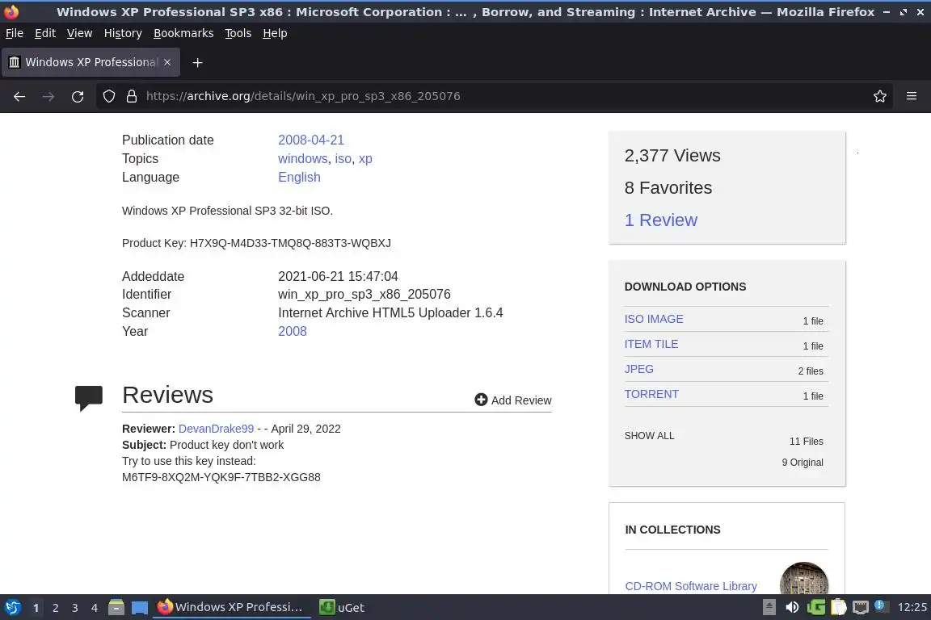Click the green uGet tray icon

tap(815, 607)
